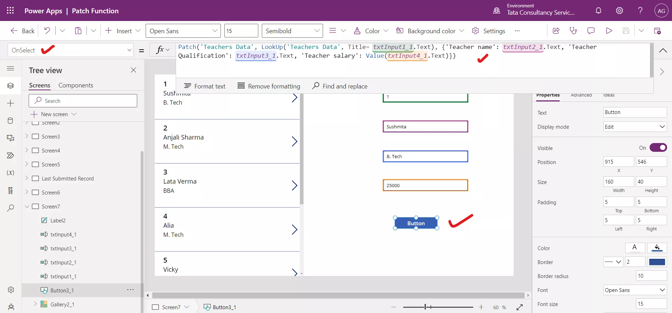Open settings gear in header
The image size is (672, 313).
coord(619,10)
